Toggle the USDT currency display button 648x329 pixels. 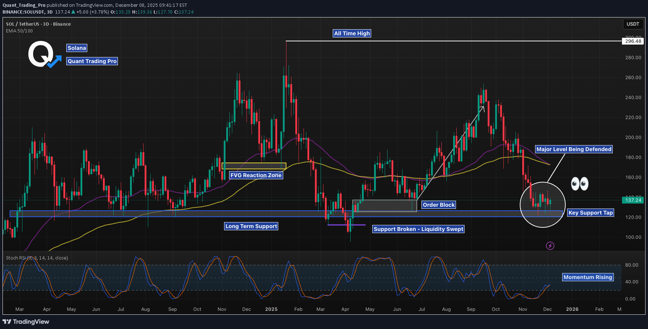[x=633, y=24]
